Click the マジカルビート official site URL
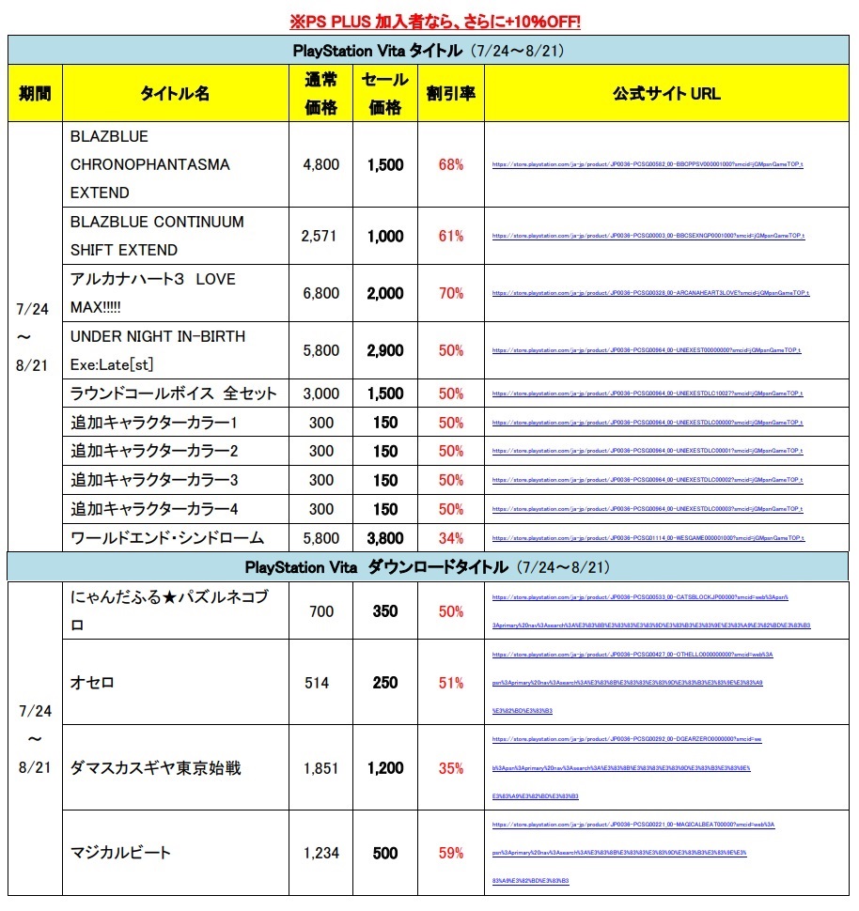 click(x=633, y=854)
